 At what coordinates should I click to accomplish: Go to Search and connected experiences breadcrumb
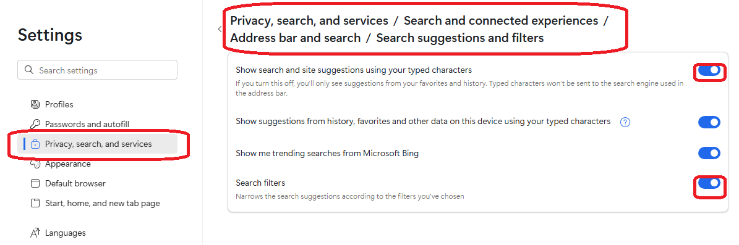pos(501,21)
